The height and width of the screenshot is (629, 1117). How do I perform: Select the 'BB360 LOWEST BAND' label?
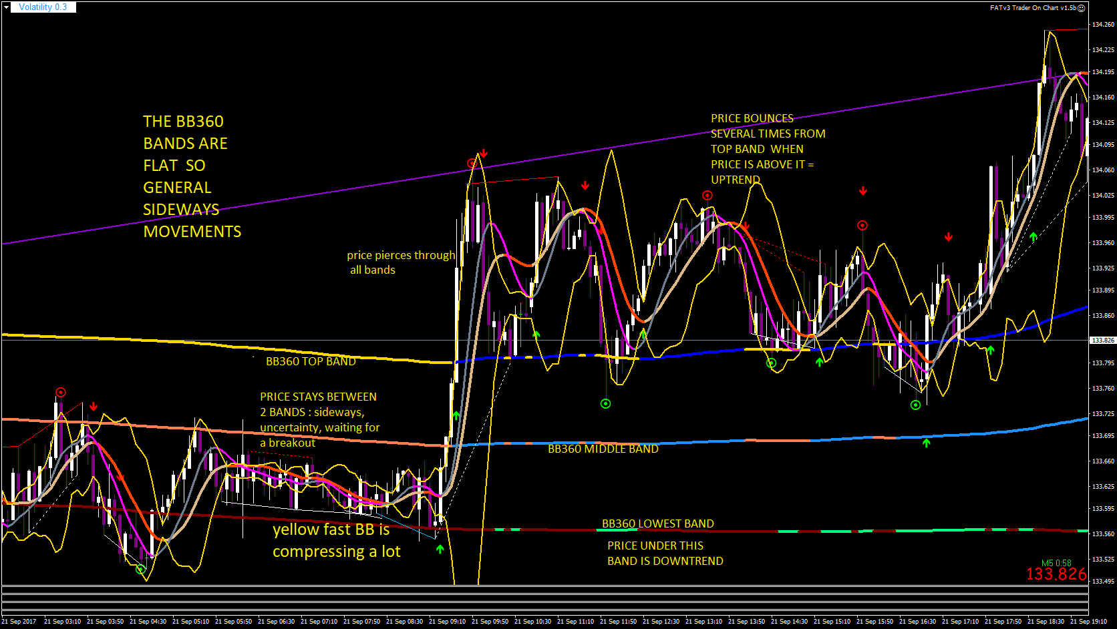click(x=658, y=523)
